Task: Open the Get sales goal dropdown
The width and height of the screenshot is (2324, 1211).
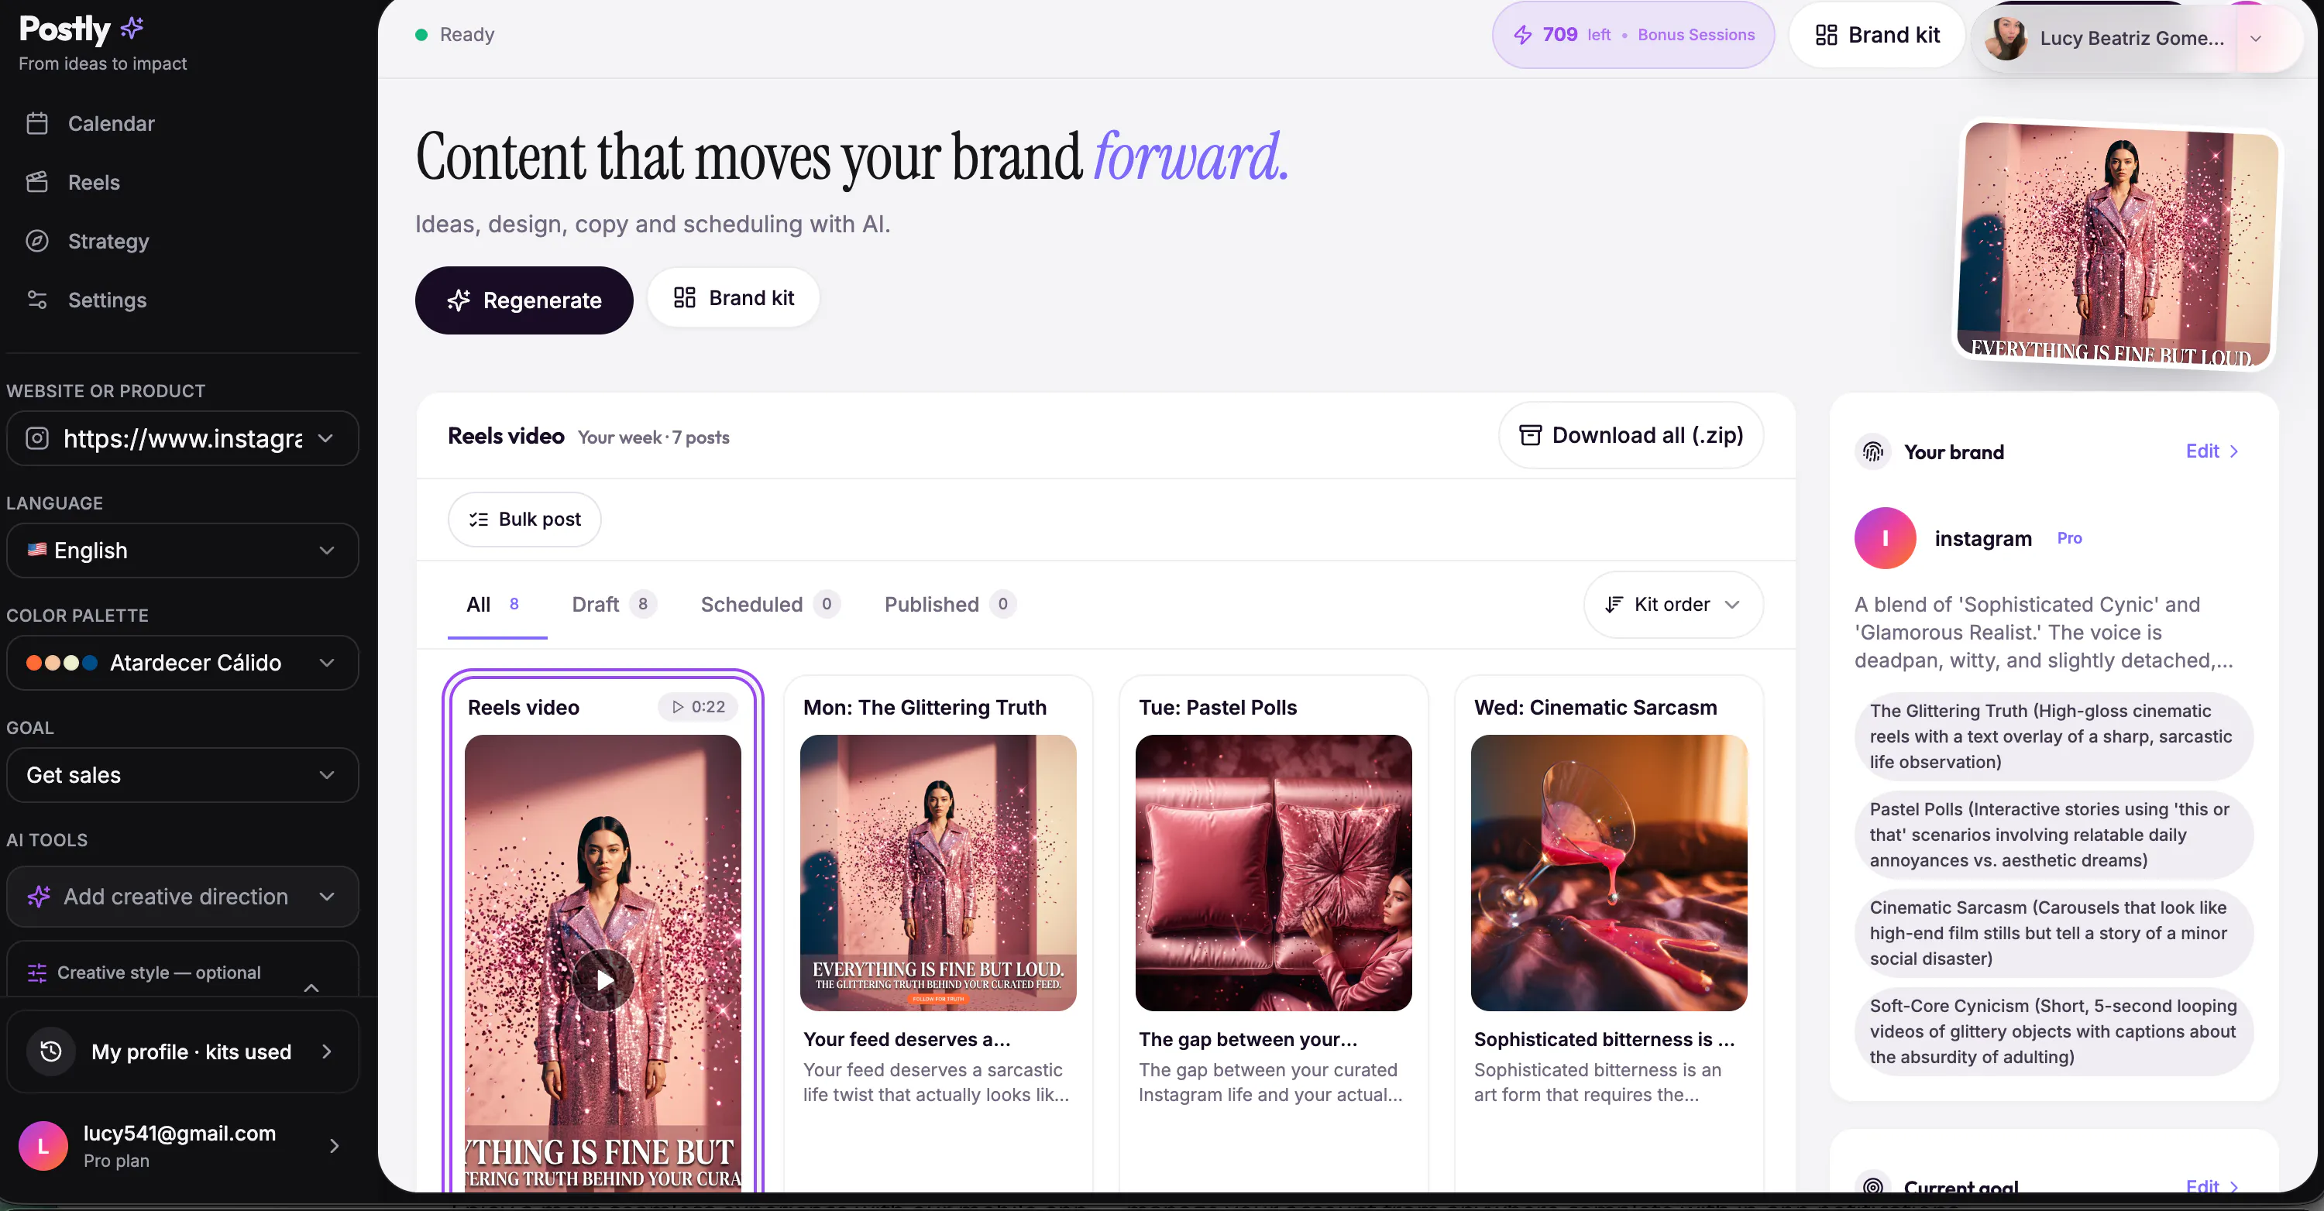Action: (182, 774)
